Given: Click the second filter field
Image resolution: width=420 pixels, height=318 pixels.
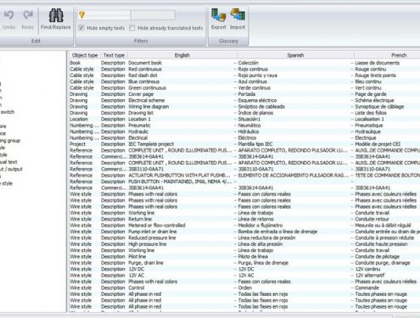Looking at the screenshot, I should (153, 14).
